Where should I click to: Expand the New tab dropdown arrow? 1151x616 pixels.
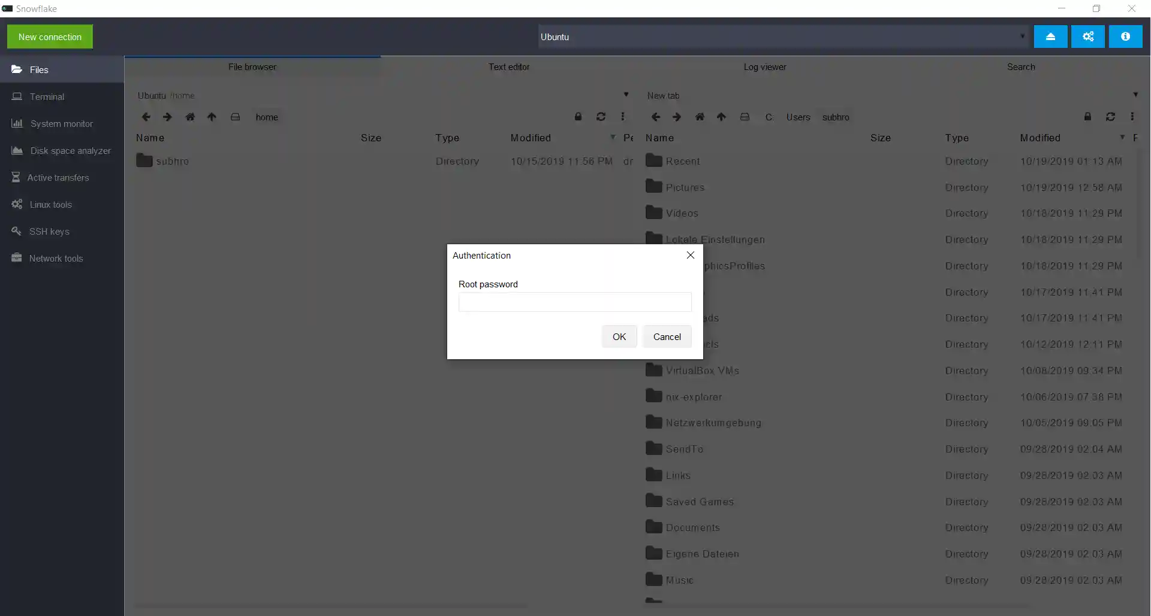tap(1135, 95)
